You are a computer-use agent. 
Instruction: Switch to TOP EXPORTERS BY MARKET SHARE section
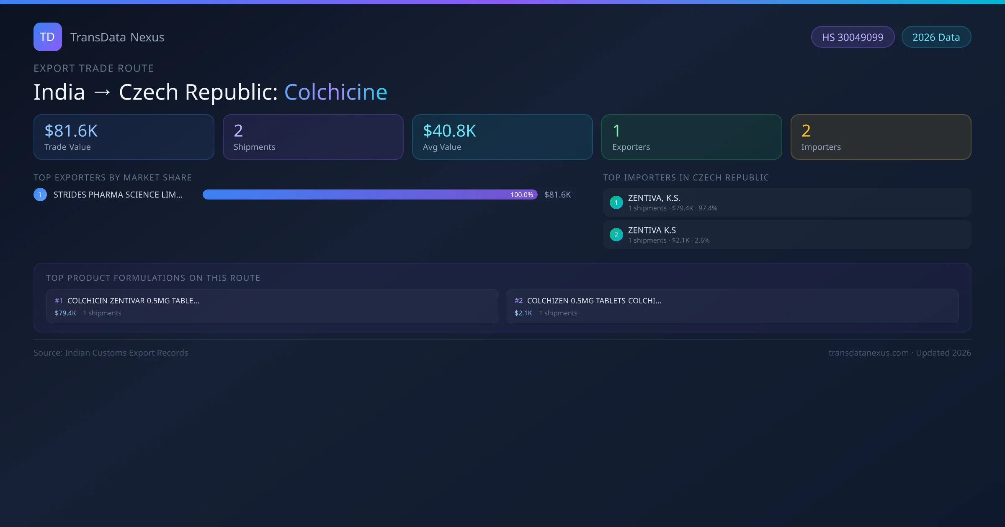113,177
